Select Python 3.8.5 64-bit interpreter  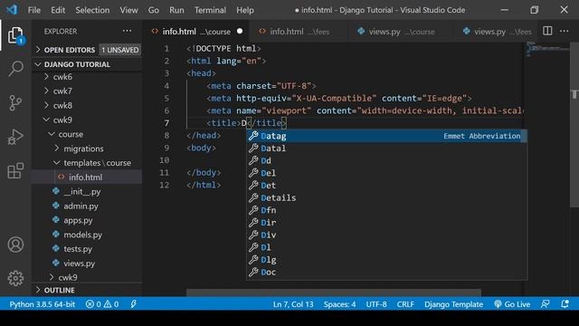pos(43,304)
